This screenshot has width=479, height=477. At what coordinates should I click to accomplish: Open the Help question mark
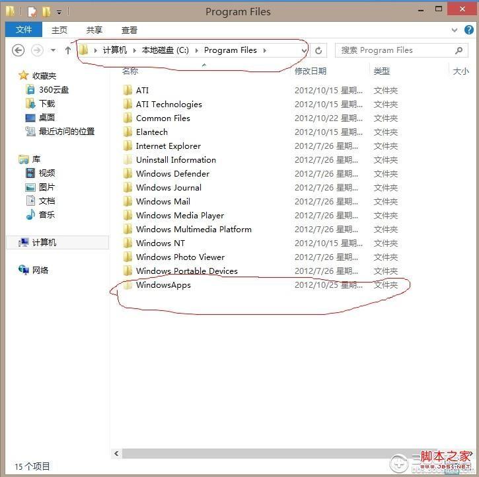[469, 30]
